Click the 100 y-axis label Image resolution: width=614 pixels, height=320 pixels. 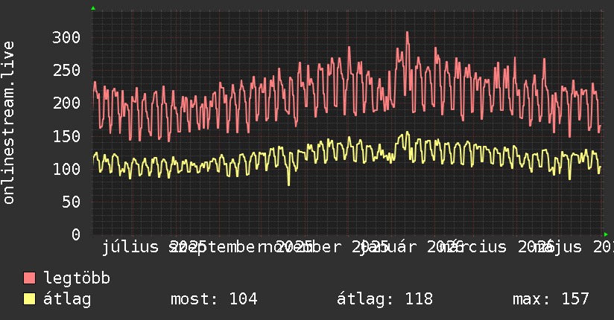point(66,170)
